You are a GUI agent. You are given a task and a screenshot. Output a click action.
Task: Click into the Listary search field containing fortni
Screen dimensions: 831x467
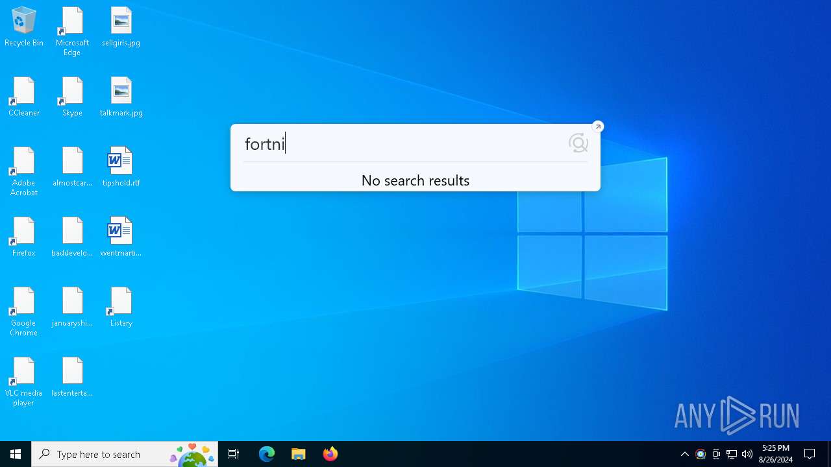click(x=403, y=143)
